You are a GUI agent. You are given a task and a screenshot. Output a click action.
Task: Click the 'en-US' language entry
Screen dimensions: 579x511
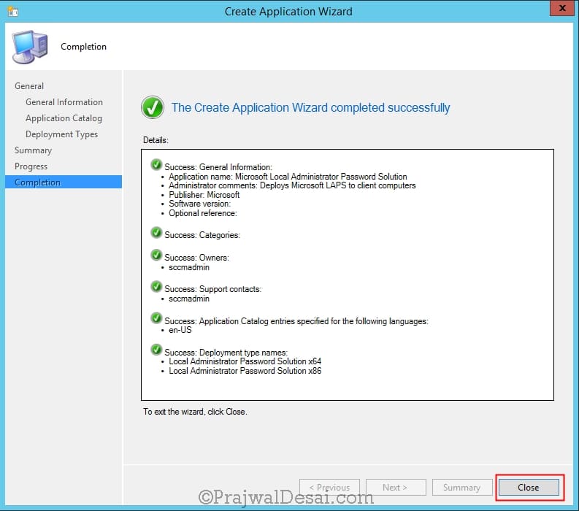coord(180,330)
